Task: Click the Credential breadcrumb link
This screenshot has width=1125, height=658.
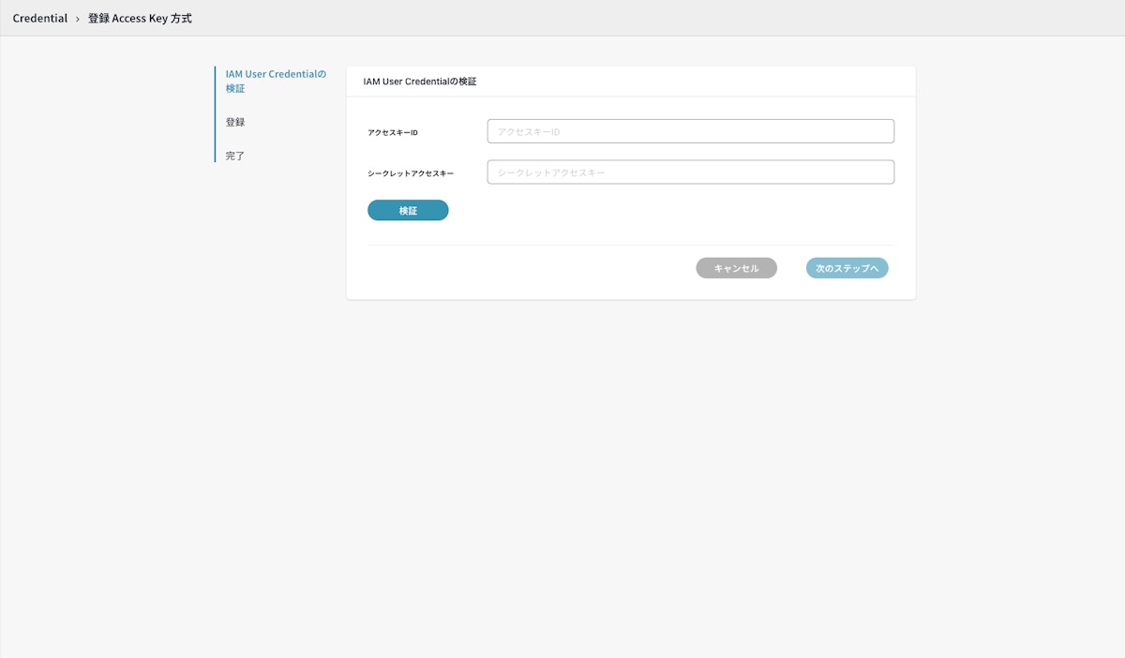Action: (40, 18)
